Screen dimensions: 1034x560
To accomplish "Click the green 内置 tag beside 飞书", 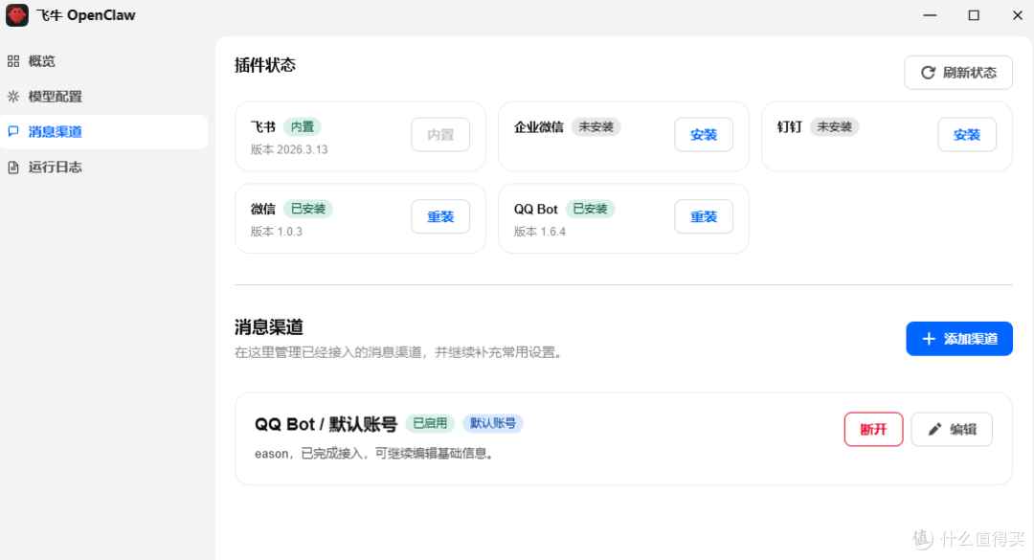I will (303, 126).
